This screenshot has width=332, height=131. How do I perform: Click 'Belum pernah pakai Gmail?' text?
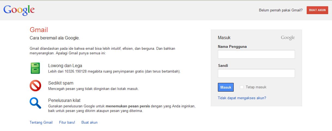pyautogui.click(x=281, y=10)
